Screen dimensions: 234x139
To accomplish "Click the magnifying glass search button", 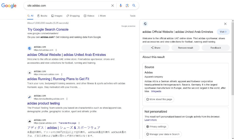I will point(134,6).
